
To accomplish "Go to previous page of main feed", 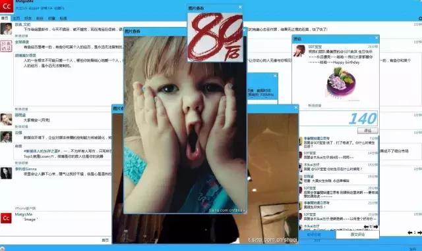I will tap(410, 233).
